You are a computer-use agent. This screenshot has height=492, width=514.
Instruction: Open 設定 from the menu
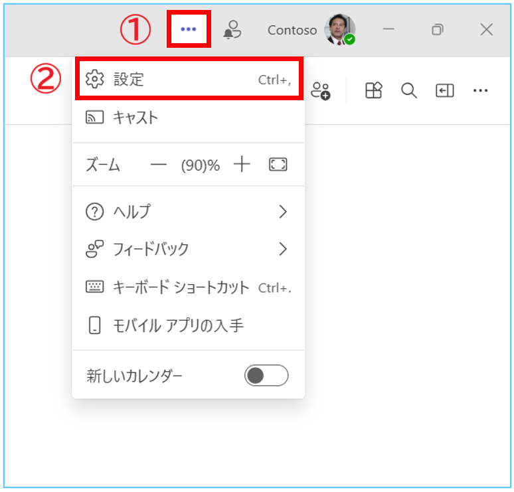point(189,80)
